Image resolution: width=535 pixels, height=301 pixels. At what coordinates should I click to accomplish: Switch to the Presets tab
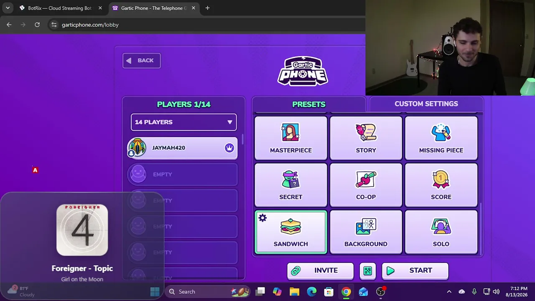point(308,105)
